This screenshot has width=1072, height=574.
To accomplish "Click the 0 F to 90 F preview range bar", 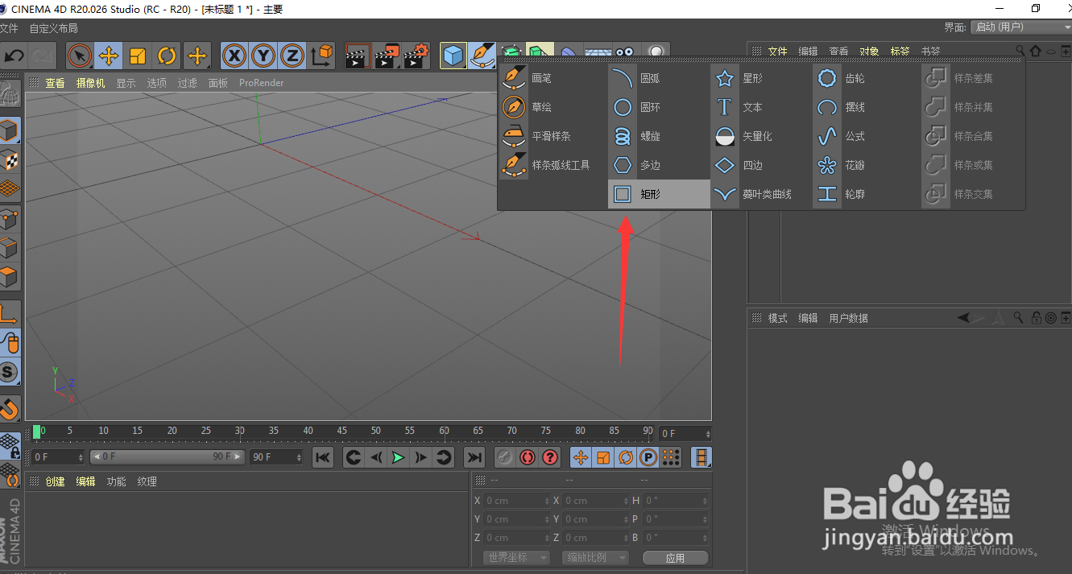I will 167,457.
